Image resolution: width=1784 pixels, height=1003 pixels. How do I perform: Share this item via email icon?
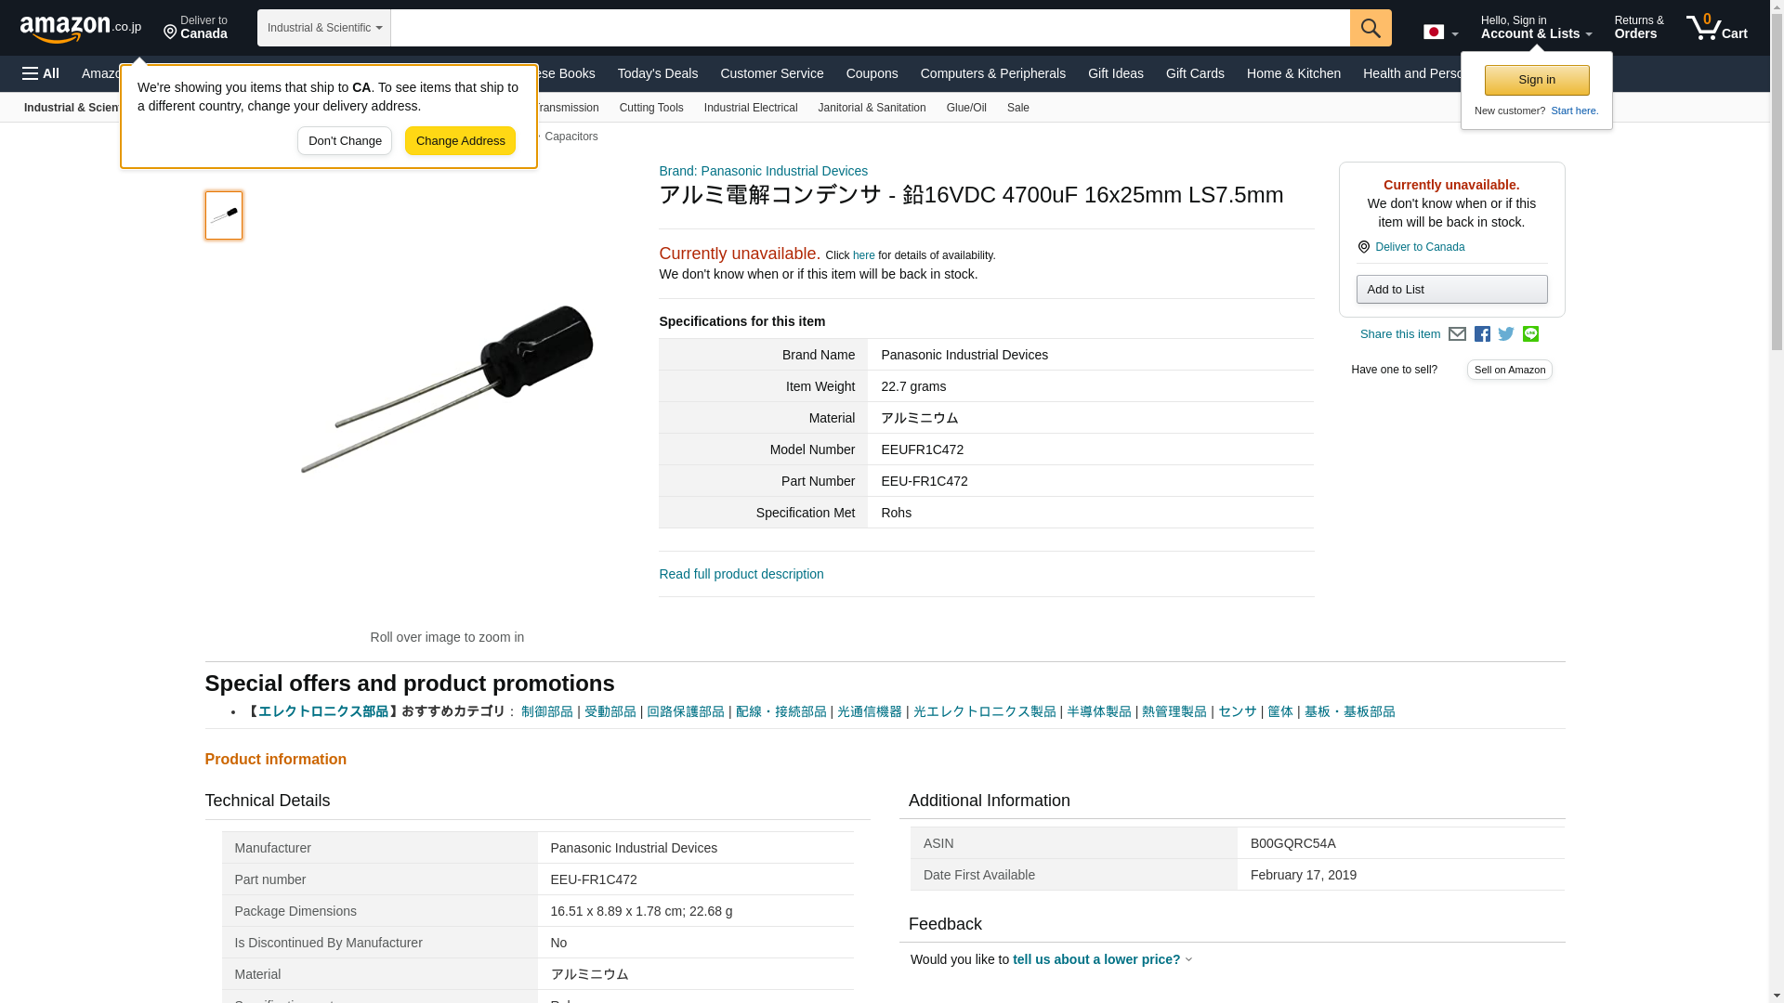pos(1457,334)
